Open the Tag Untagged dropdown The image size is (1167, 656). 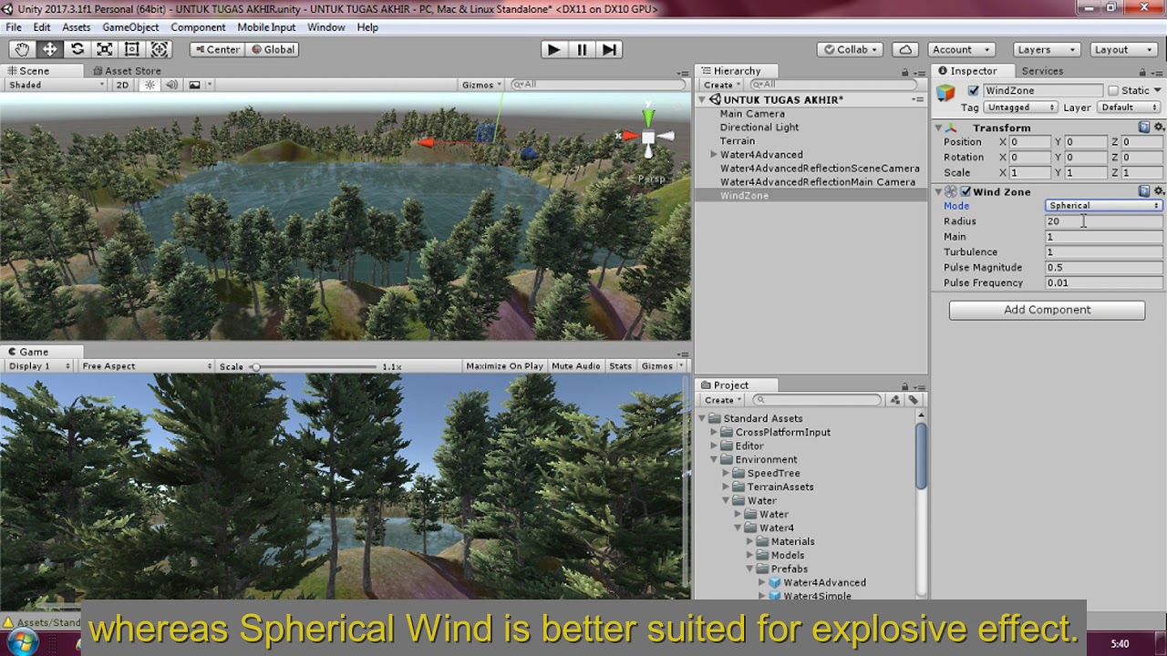[1019, 108]
